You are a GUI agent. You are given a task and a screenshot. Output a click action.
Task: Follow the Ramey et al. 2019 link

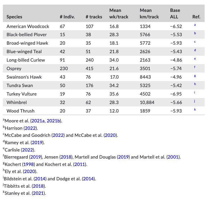point(37,143)
